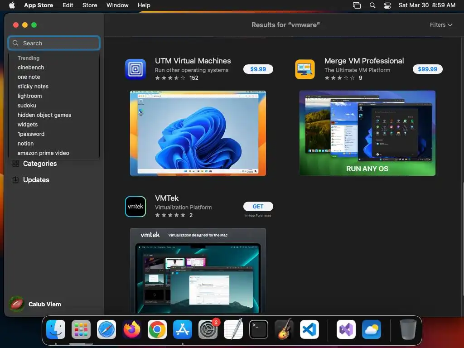Launch Firefox from the Dock
Image resolution: width=464 pixels, height=348 pixels.
pyautogui.click(x=132, y=329)
